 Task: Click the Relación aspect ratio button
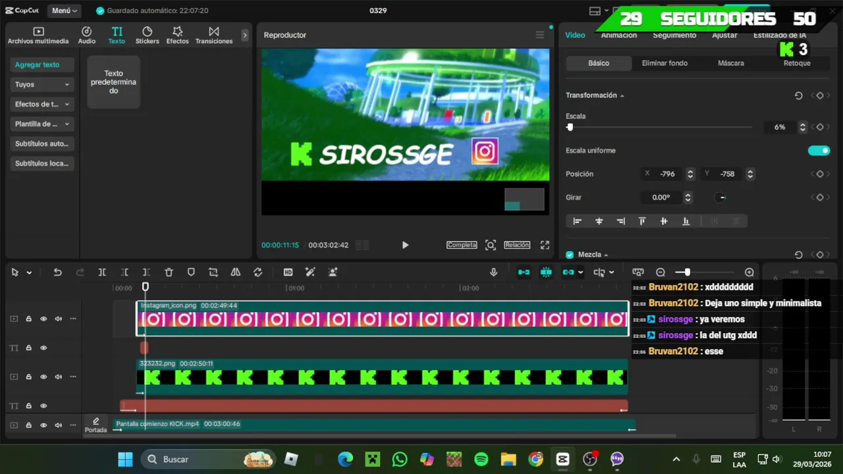tap(517, 245)
